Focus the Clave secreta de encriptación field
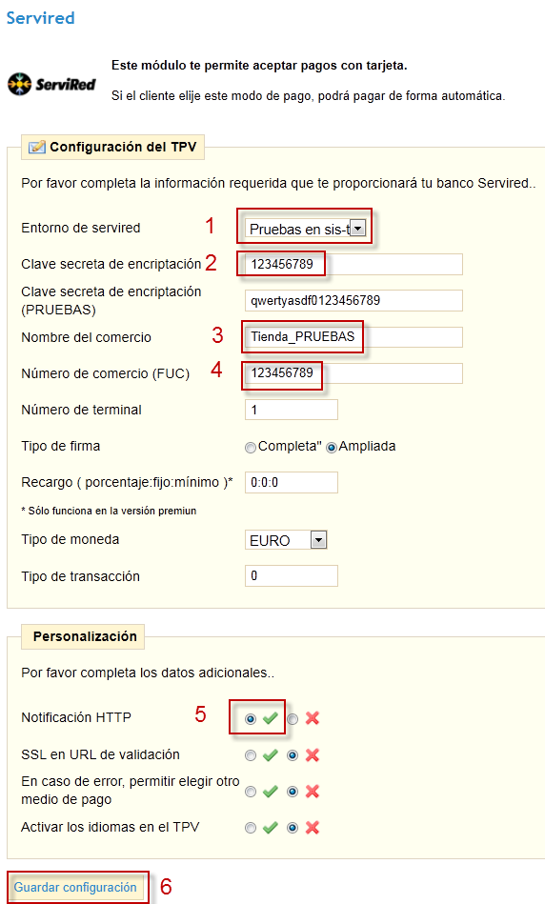This screenshot has width=545, height=904. 353,264
